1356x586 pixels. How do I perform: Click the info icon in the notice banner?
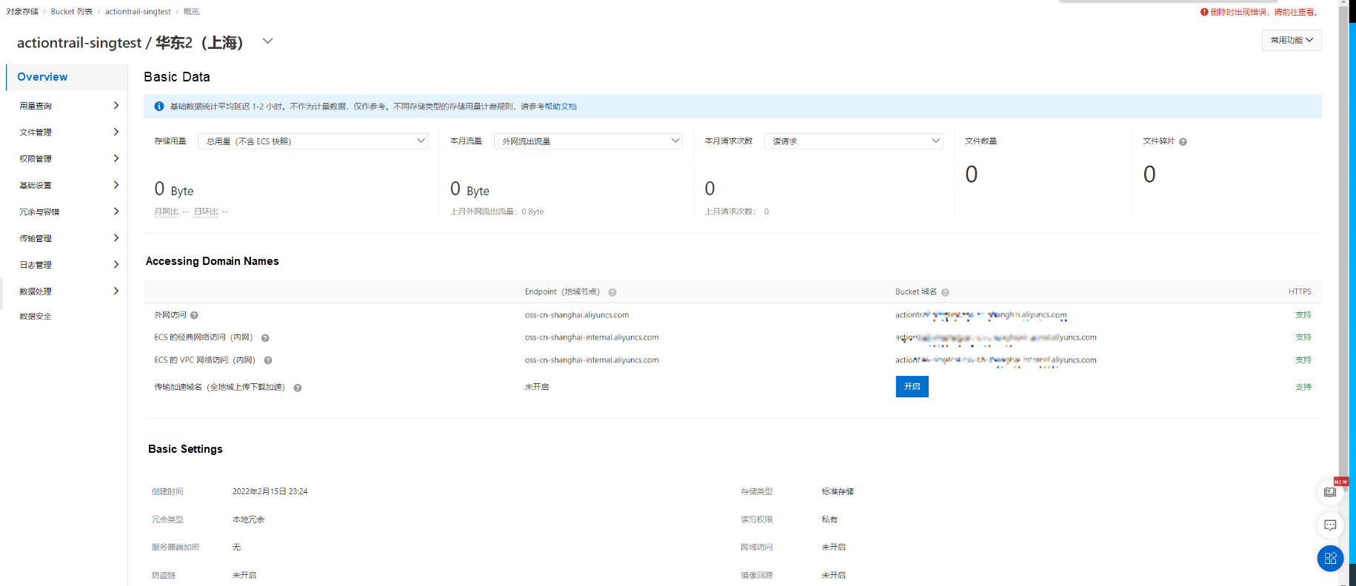pos(158,107)
